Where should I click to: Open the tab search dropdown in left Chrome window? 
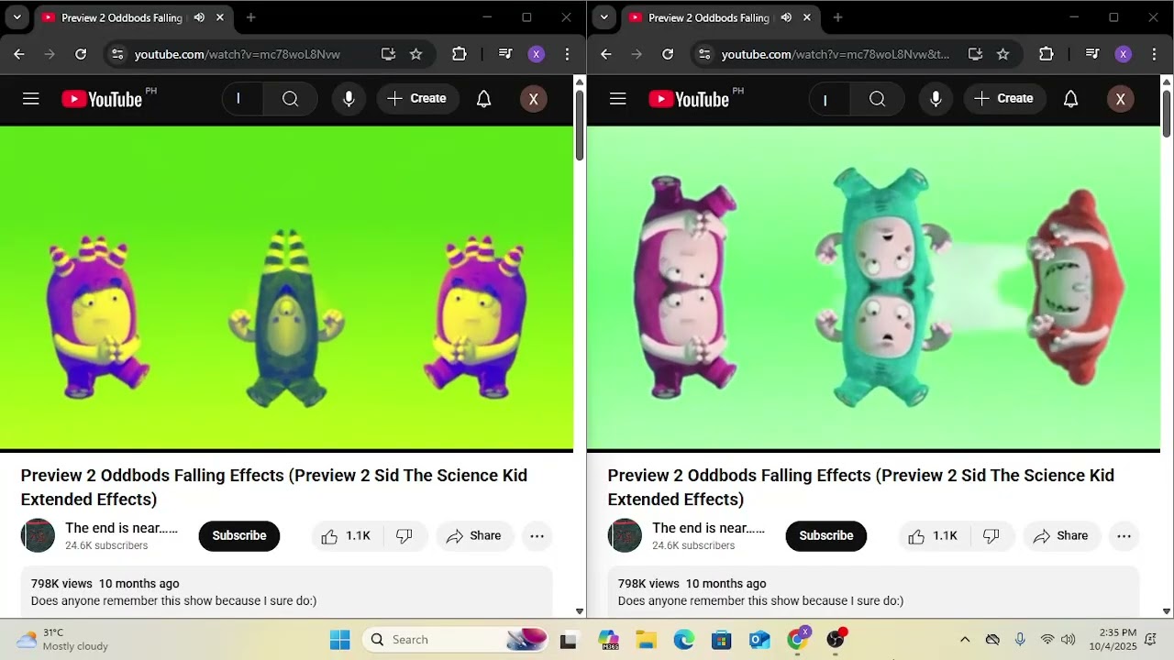coord(17,17)
